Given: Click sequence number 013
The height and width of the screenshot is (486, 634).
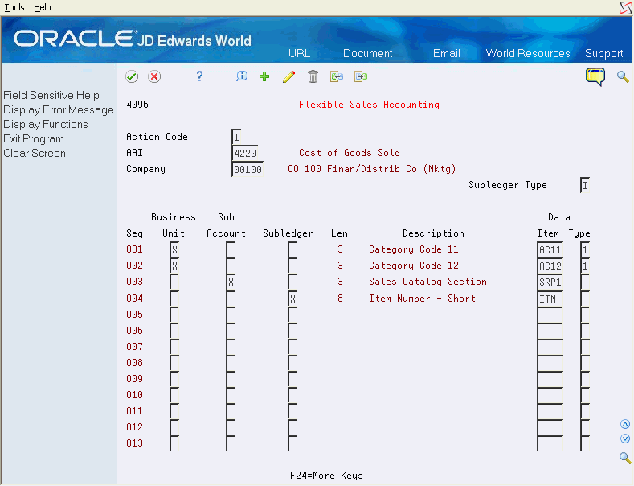Looking at the screenshot, I should pos(135,443).
